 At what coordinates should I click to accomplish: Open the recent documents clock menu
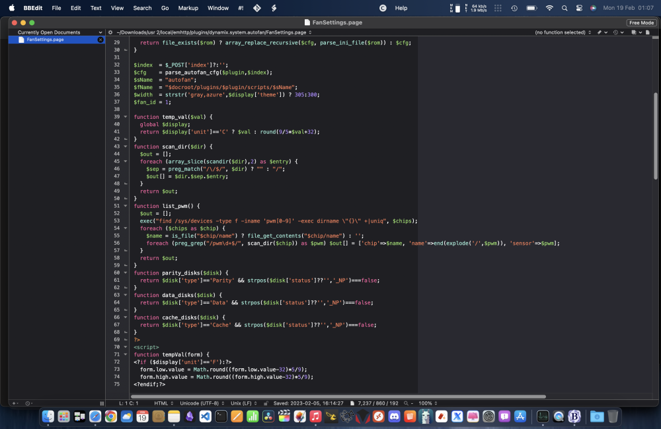click(618, 32)
